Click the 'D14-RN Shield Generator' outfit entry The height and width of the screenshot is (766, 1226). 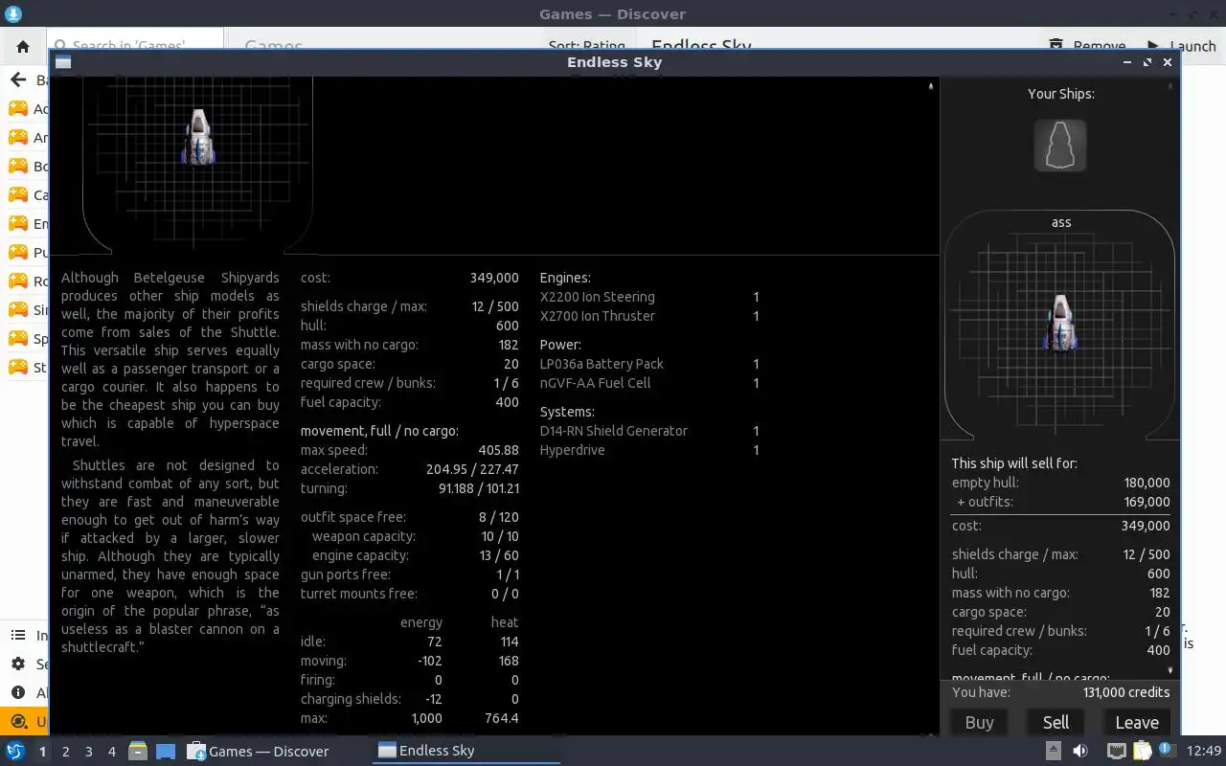click(613, 431)
